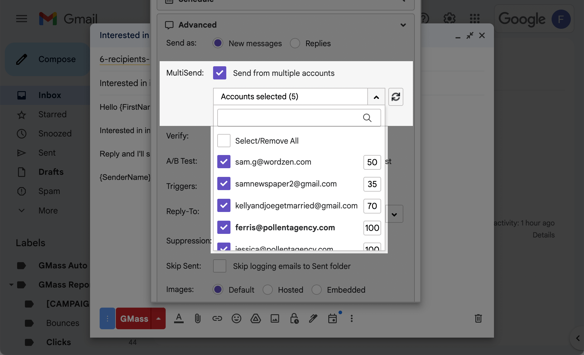Insert a photo in the email
Viewport: 584px width, 355px height.
pos(275,318)
